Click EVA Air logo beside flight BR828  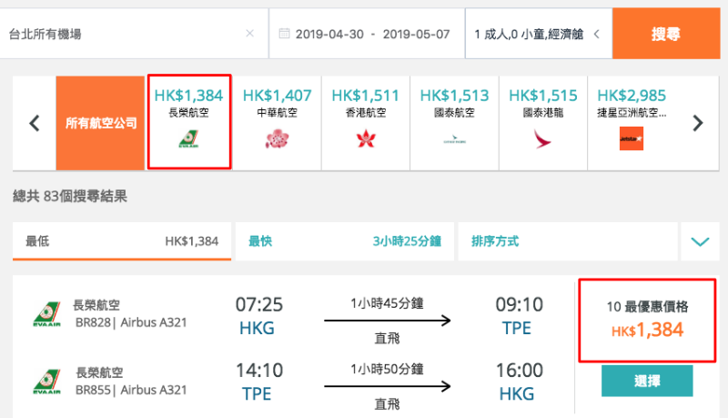(47, 314)
